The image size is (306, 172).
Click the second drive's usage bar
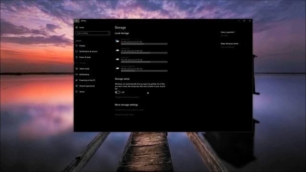click(144, 53)
